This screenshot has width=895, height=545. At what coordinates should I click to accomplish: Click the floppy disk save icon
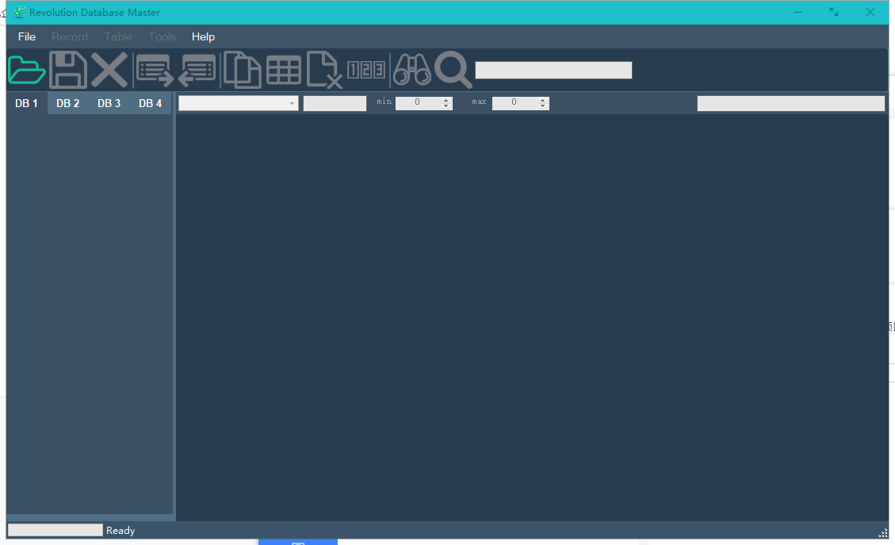(68, 70)
